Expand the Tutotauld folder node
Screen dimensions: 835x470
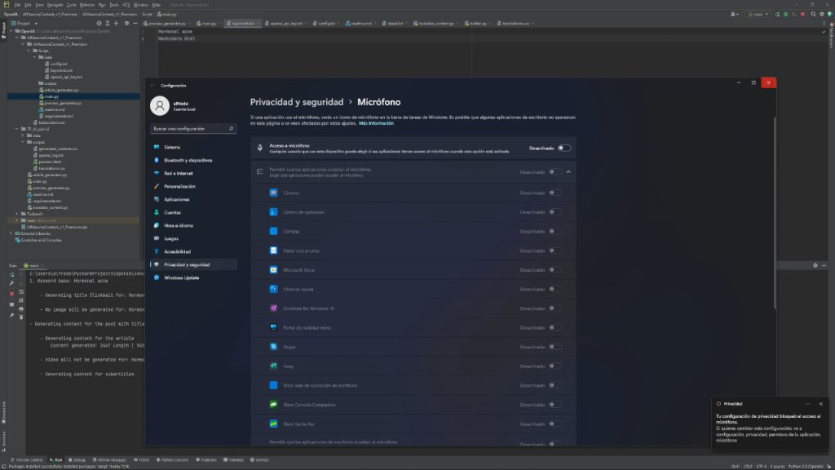coord(17,214)
